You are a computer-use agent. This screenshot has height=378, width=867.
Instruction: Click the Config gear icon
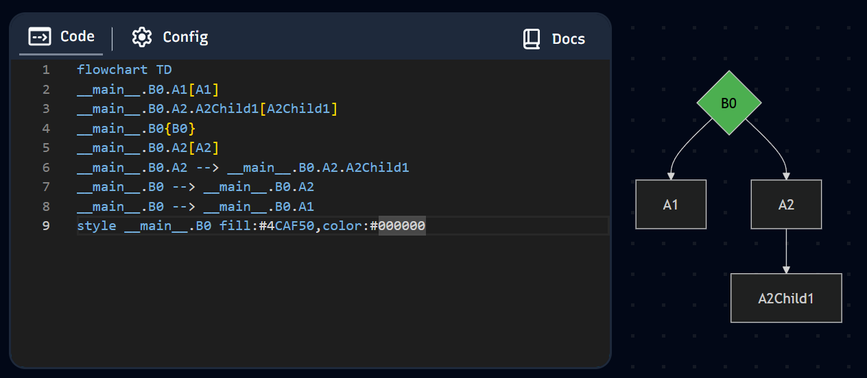pyautogui.click(x=142, y=37)
